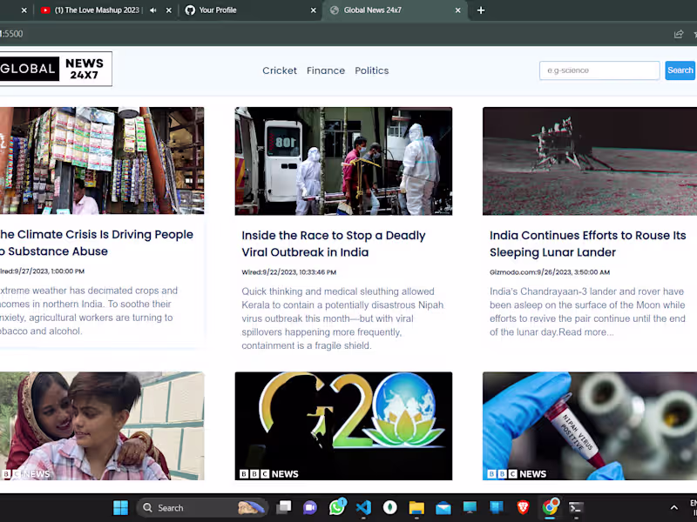
Task: Open WhatsApp from the taskbar
Action: tap(337, 507)
